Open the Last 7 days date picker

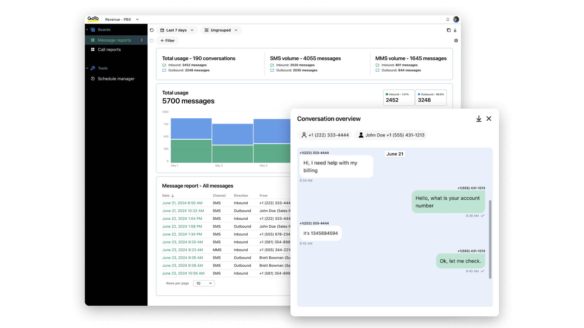point(177,30)
